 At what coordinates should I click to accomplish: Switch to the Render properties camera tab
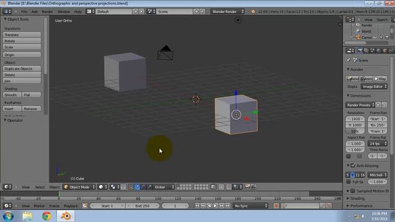[360, 51]
